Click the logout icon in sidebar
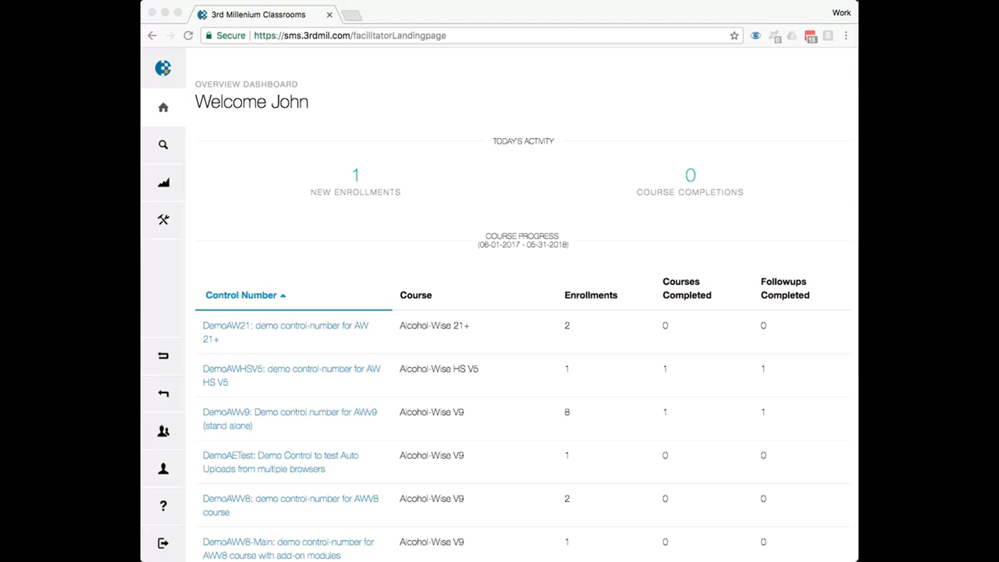 point(163,543)
